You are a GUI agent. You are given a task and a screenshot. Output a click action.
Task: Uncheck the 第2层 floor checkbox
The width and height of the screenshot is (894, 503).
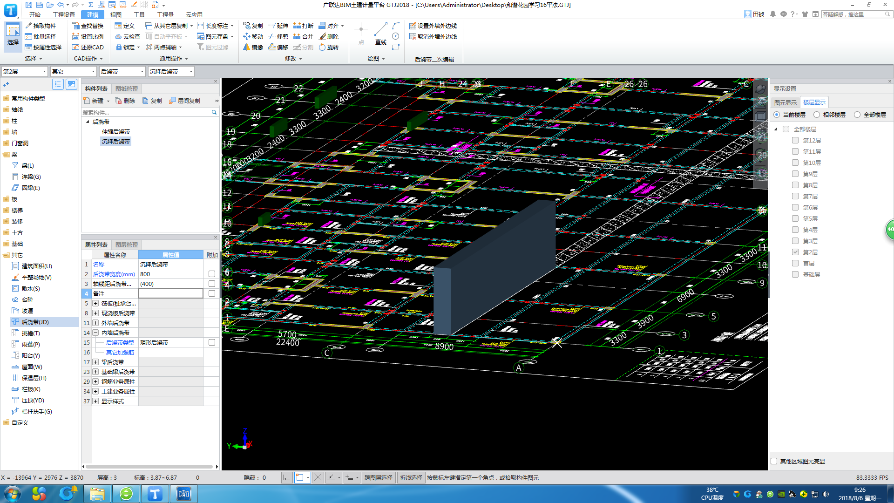pos(795,252)
